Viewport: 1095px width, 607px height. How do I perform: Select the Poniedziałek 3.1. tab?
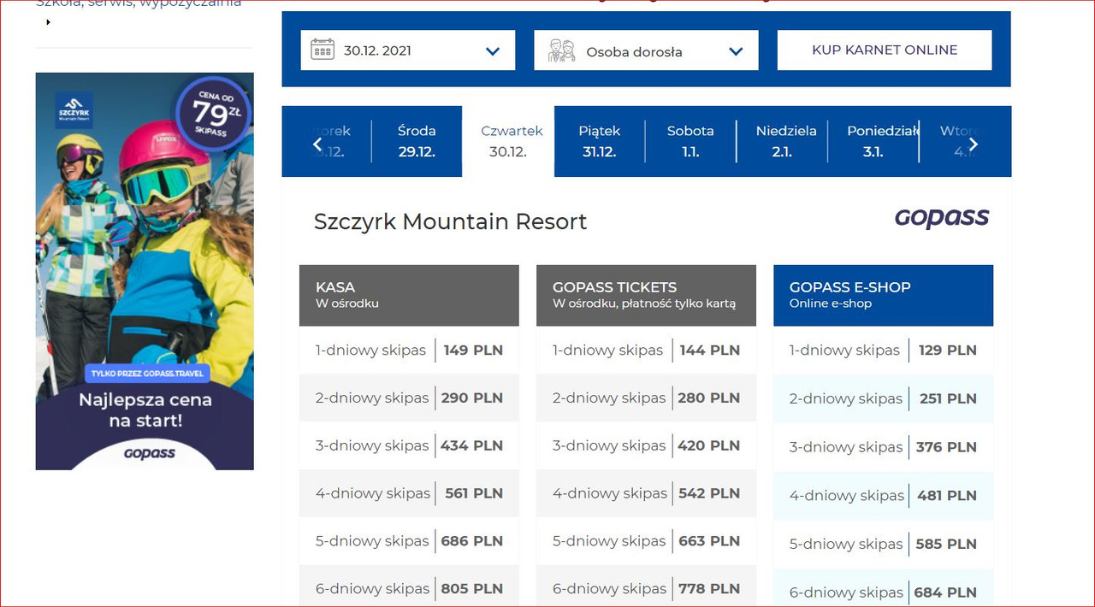click(873, 141)
